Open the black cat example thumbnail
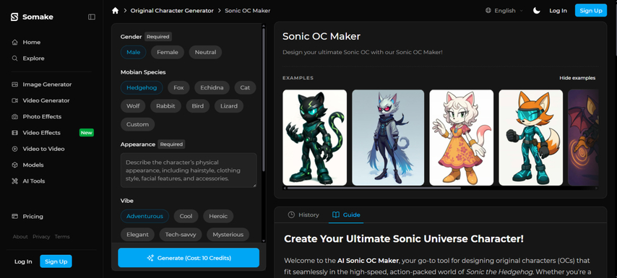Image resolution: width=617 pixels, height=278 pixels. pos(315,138)
